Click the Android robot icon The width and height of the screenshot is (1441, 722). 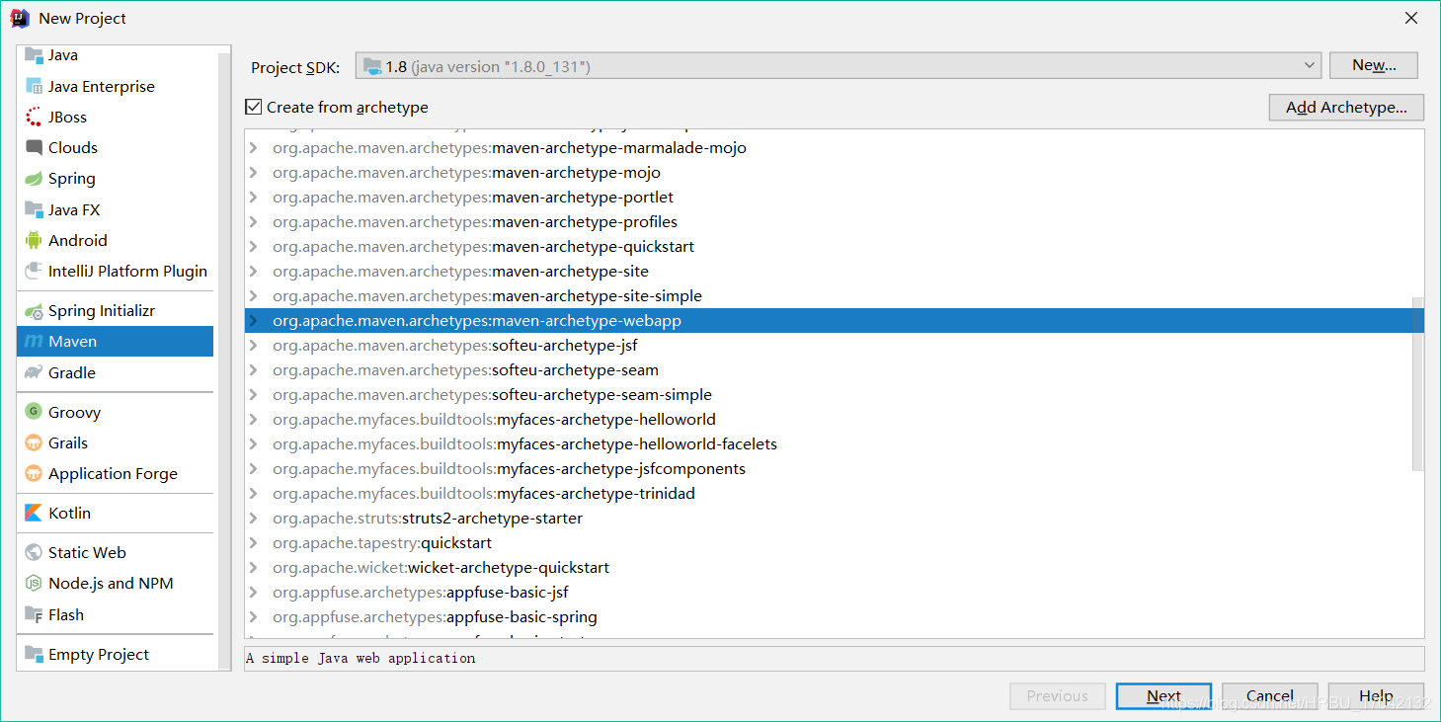point(35,240)
